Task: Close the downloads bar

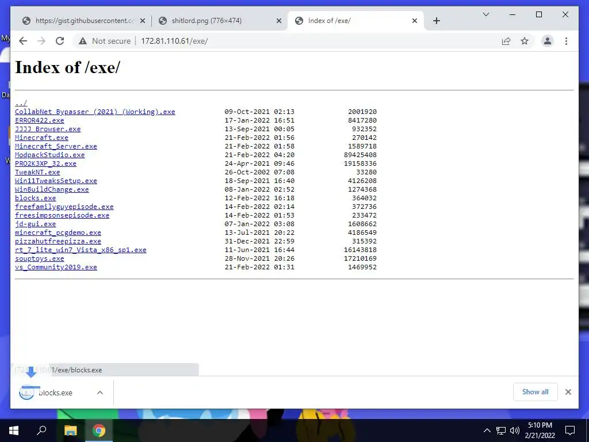Action: pos(568,392)
